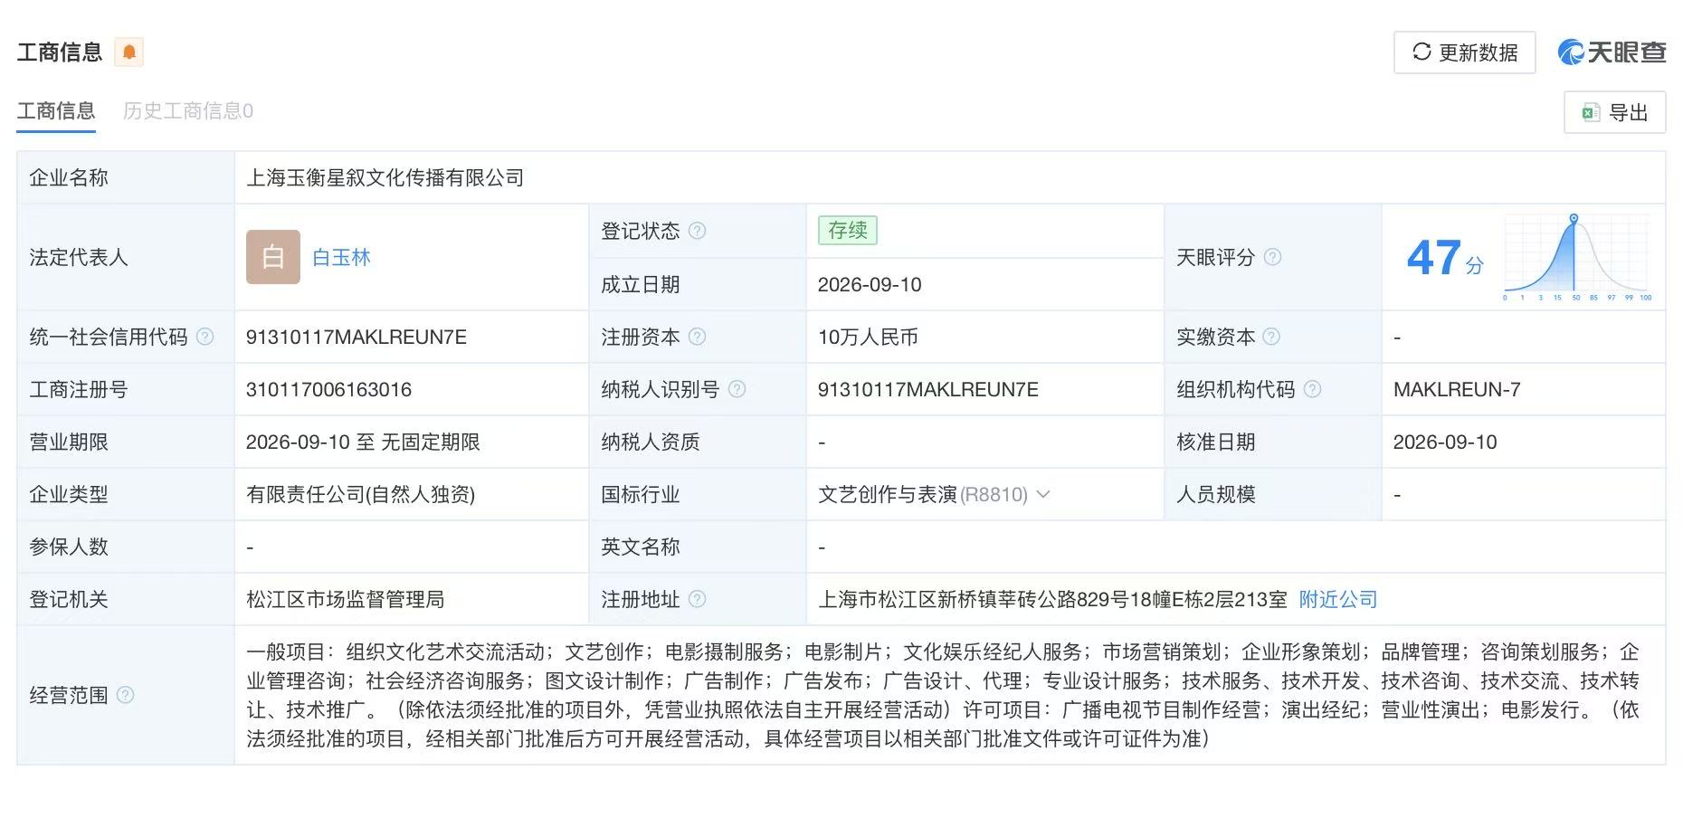This screenshot has height=818, width=1683.
Task: Select credit code in 统一社会信用代码 row
Action: pyautogui.click(x=357, y=338)
